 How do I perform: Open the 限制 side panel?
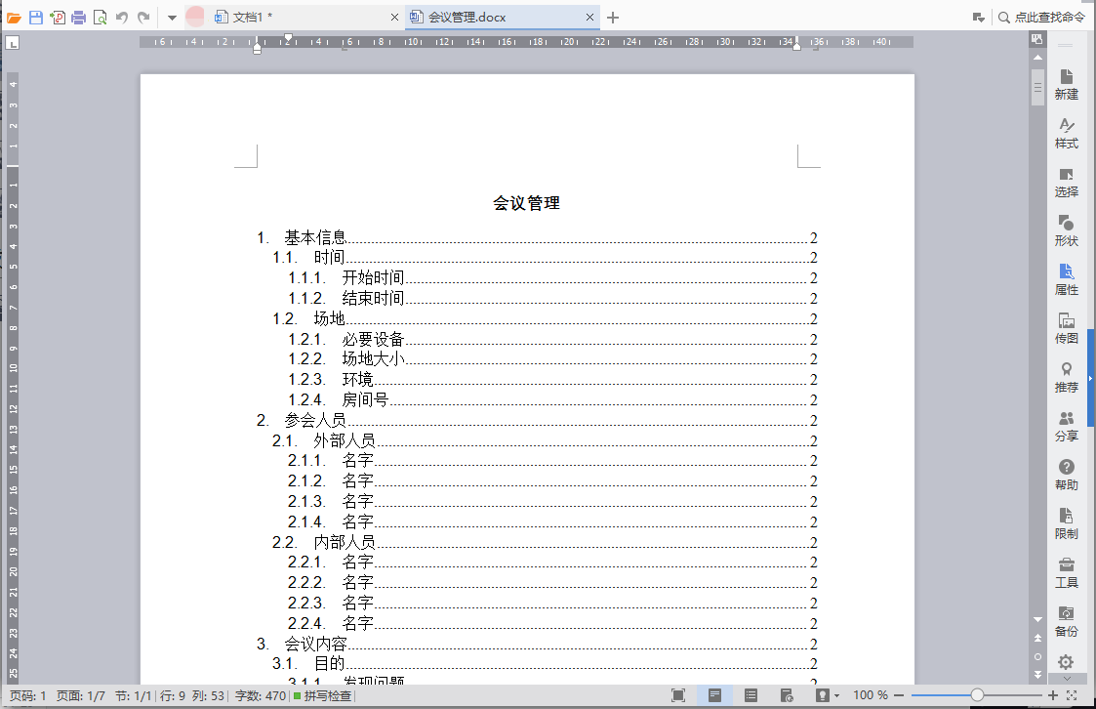[1066, 525]
